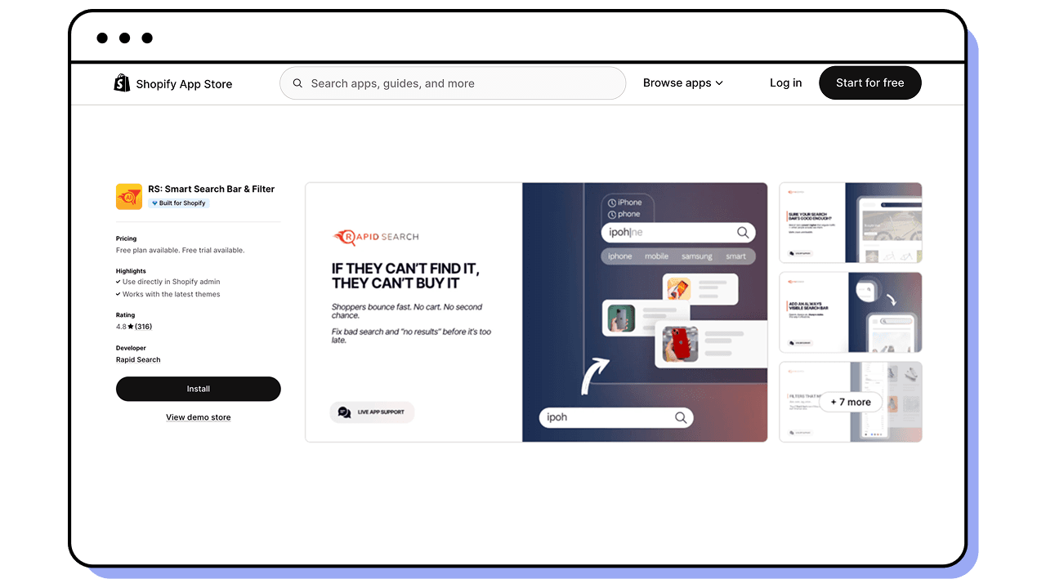The width and height of the screenshot is (1046, 588).
Task: Click the magnifier icon in the top search bar
Action: [297, 83]
